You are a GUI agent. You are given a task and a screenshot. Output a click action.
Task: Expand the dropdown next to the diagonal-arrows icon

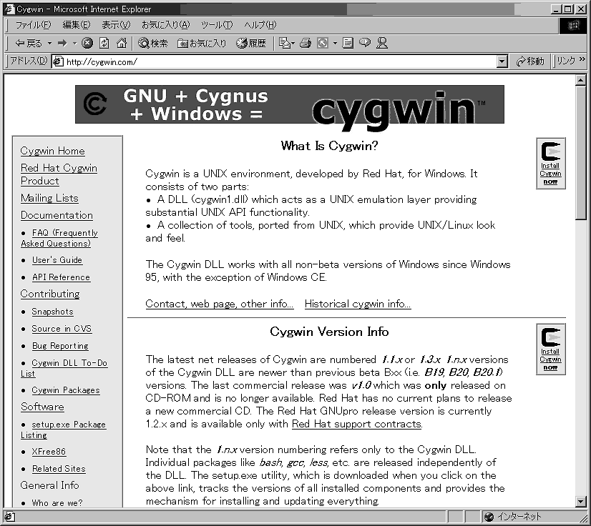pyautogui.click(x=335, y=44)
